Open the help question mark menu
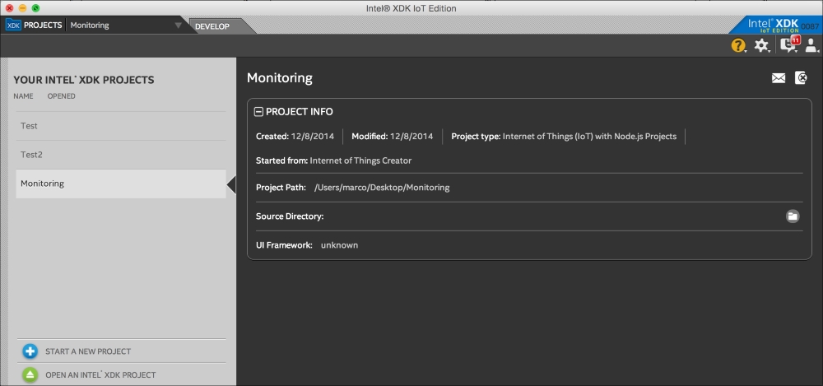Image resolution: width=823 pixels, height=386 pixels. point(738,46)
